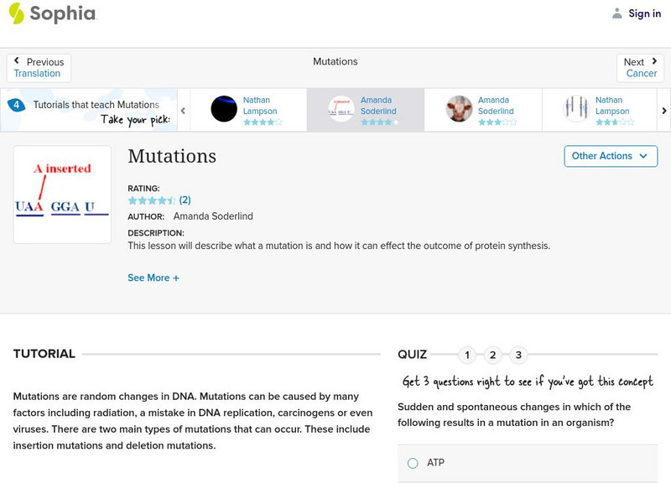Expand description with See More

[x=153, y=278]
